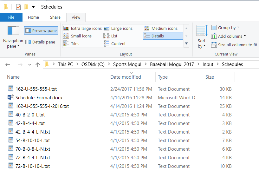259x171 pixels.
Task: Click text file icon of 42-B-4-4-L.txt
Action: coord(11,123)
